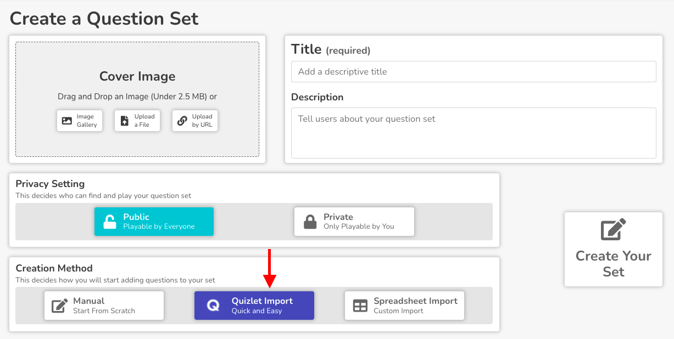Open Image Gallery for cover image

pyautogui.click(x=80, y=121)
